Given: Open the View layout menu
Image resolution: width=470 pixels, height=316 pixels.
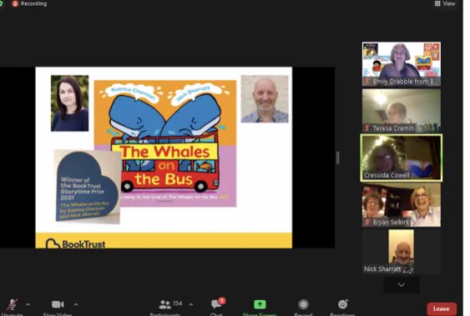Looking at the screenshot, I should click(x=445, y=3).
